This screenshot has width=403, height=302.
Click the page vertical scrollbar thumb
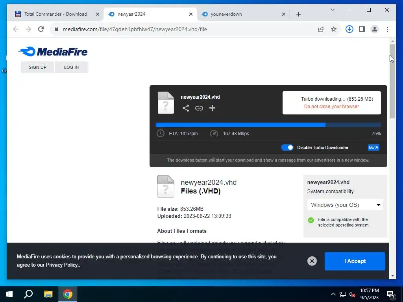click(x=392, y=81)
